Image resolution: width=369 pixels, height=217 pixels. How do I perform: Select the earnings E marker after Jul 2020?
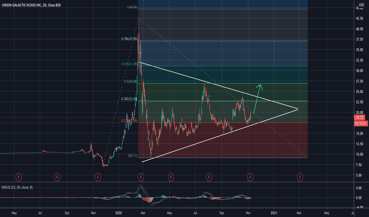click(x=209, y=177)
